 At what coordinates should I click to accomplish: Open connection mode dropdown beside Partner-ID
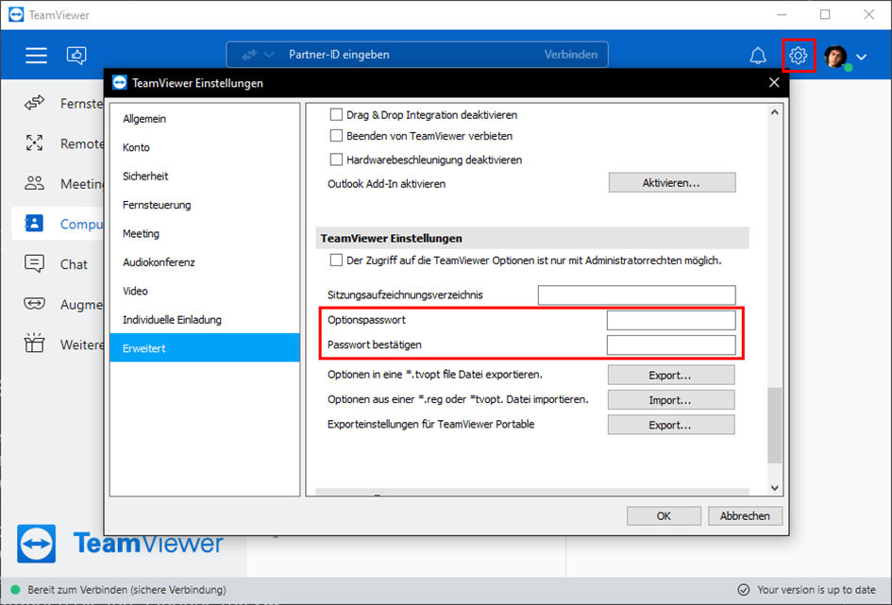point(259,55)
